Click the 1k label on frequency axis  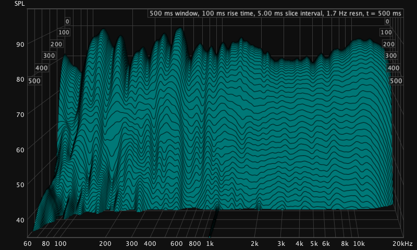pyautogui.click(x=210, y=244)
